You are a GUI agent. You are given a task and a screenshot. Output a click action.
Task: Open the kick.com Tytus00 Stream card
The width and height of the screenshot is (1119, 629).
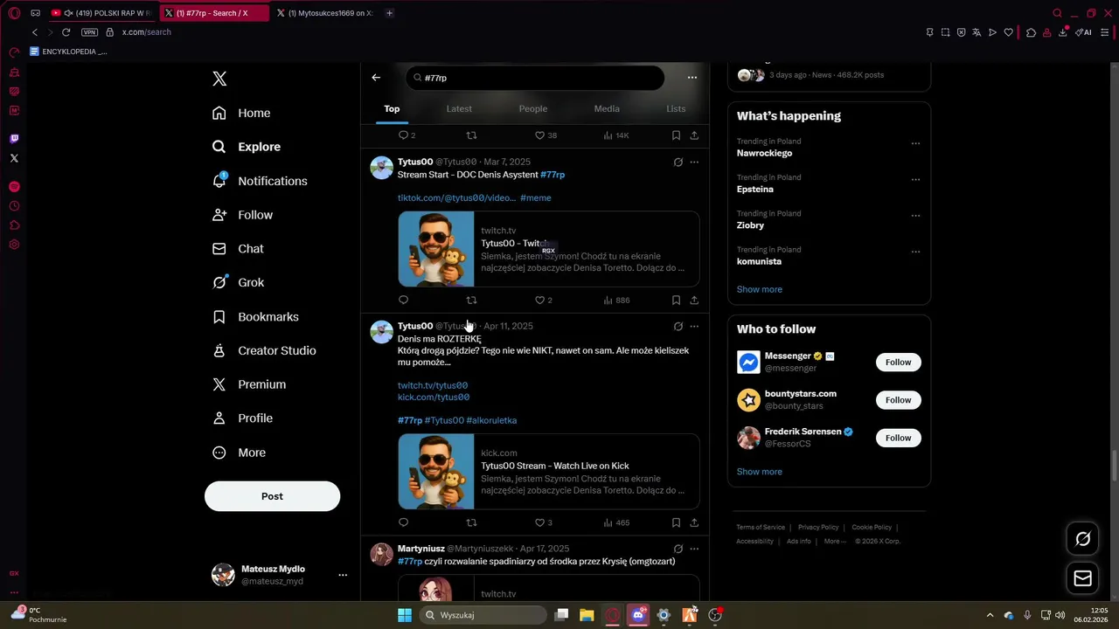click(x=548, y=472)
